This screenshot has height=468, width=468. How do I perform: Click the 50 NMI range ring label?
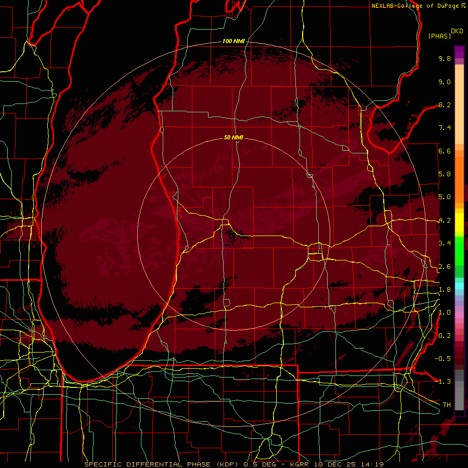point(233,137)
